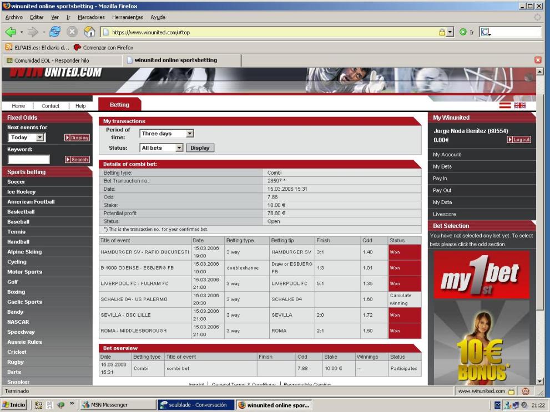Viewport: 550px width, 412px height.
Task: Open the Herramientas menu
Action: pos(127,17)
